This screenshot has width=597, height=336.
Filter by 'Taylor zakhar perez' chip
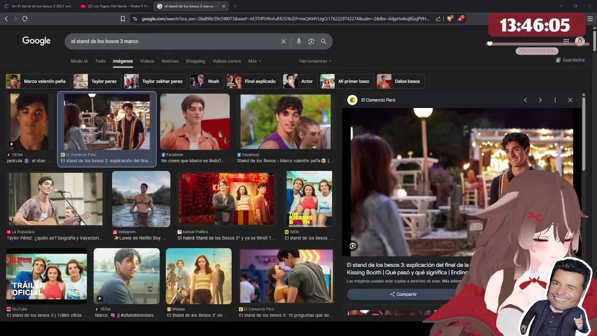click(155, 81)
